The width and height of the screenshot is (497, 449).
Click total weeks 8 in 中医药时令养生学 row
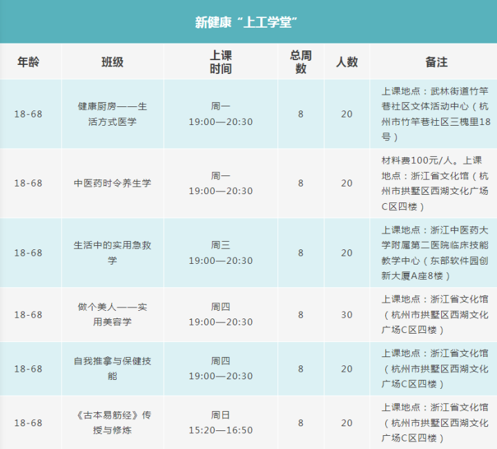click(300, 183)
